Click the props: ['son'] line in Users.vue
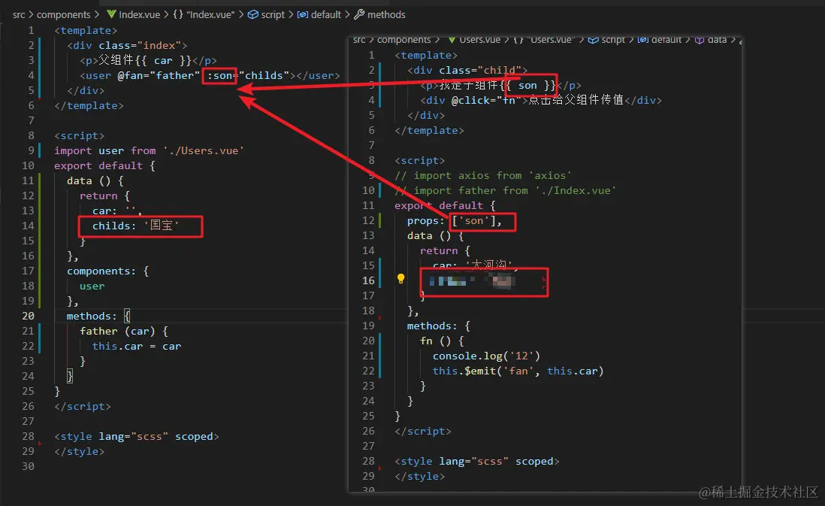825x506 pixels. pyautogui.click(x=454, y=221)
